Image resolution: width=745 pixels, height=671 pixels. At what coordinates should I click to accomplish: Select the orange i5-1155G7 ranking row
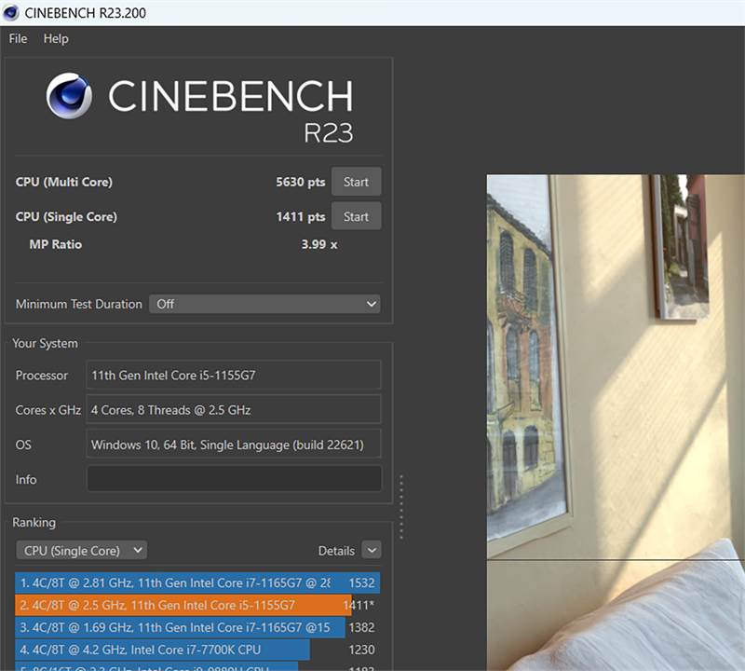[197, 605]
